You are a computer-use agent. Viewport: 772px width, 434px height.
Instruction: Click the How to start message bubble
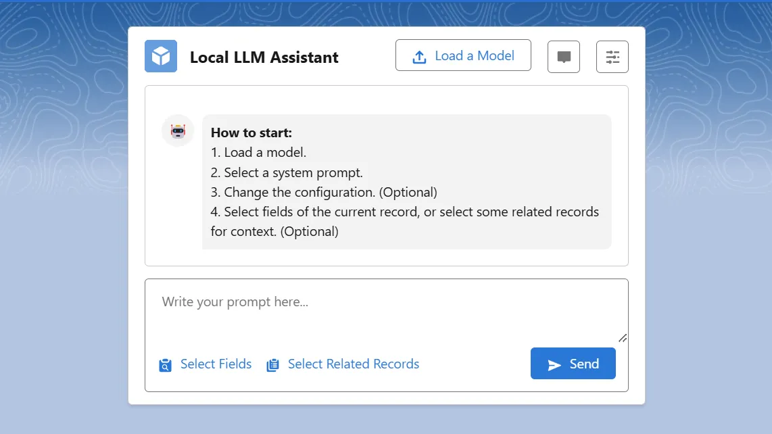point(406,181)
